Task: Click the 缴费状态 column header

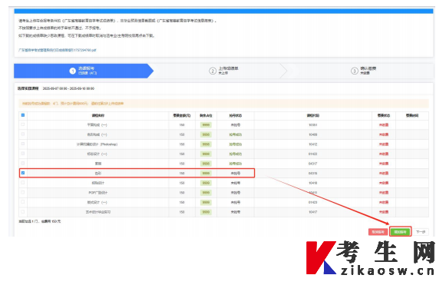Action: 383,115
